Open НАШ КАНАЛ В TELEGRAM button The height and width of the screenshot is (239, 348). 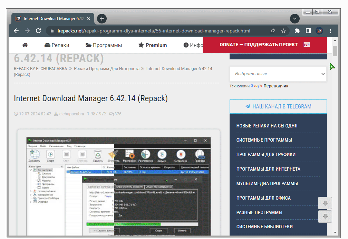click(278, 107)
